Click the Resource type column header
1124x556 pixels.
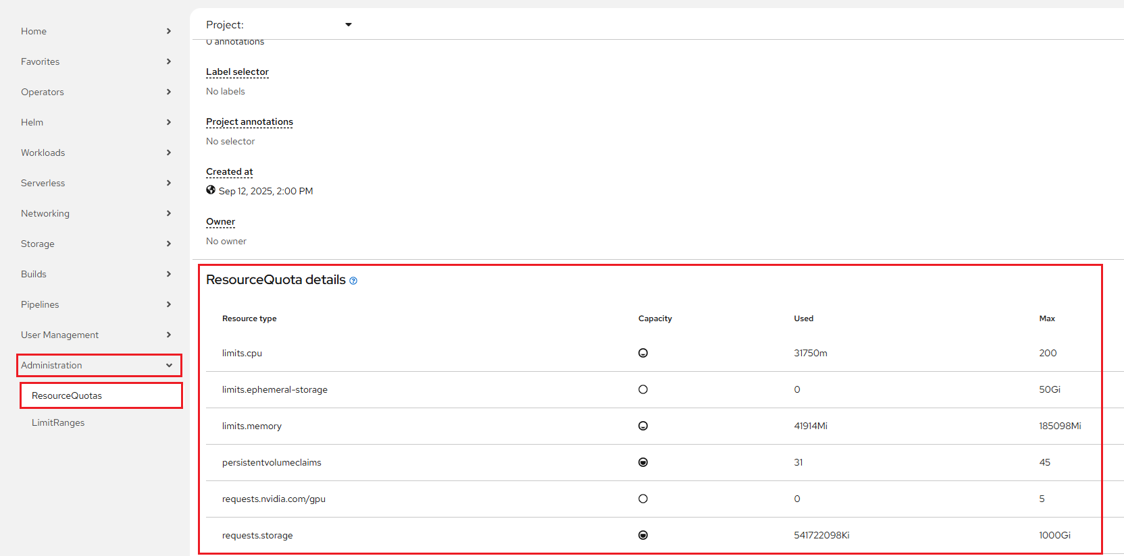pos(249,318)
